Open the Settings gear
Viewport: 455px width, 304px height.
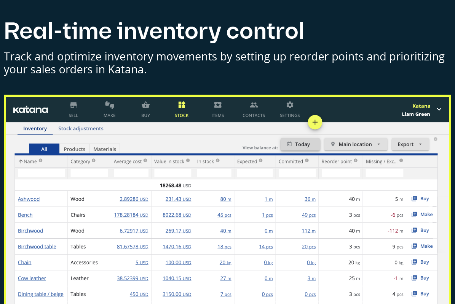point(290,109)
